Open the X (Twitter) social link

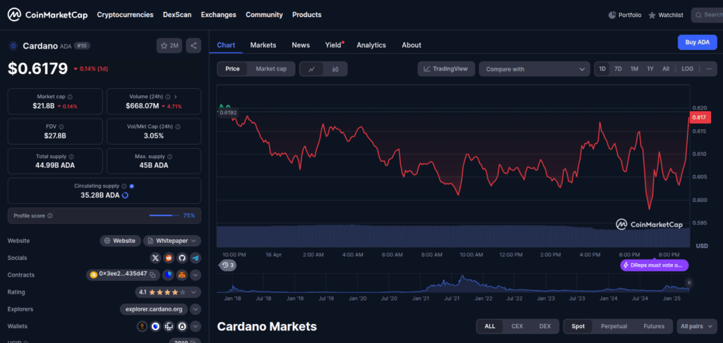155,258
